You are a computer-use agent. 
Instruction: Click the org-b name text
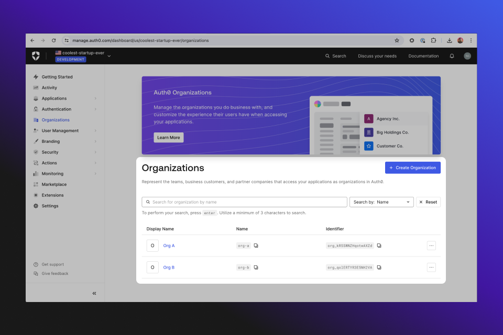[244, 267]
